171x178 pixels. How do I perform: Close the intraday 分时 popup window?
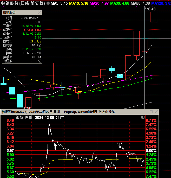pos(156,112)
